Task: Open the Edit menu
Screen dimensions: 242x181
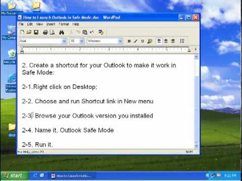Action: click(30, 24)
